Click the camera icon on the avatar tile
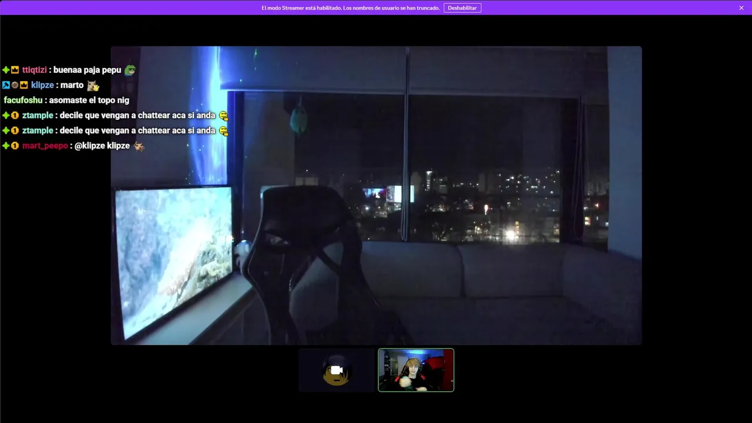 337,370
